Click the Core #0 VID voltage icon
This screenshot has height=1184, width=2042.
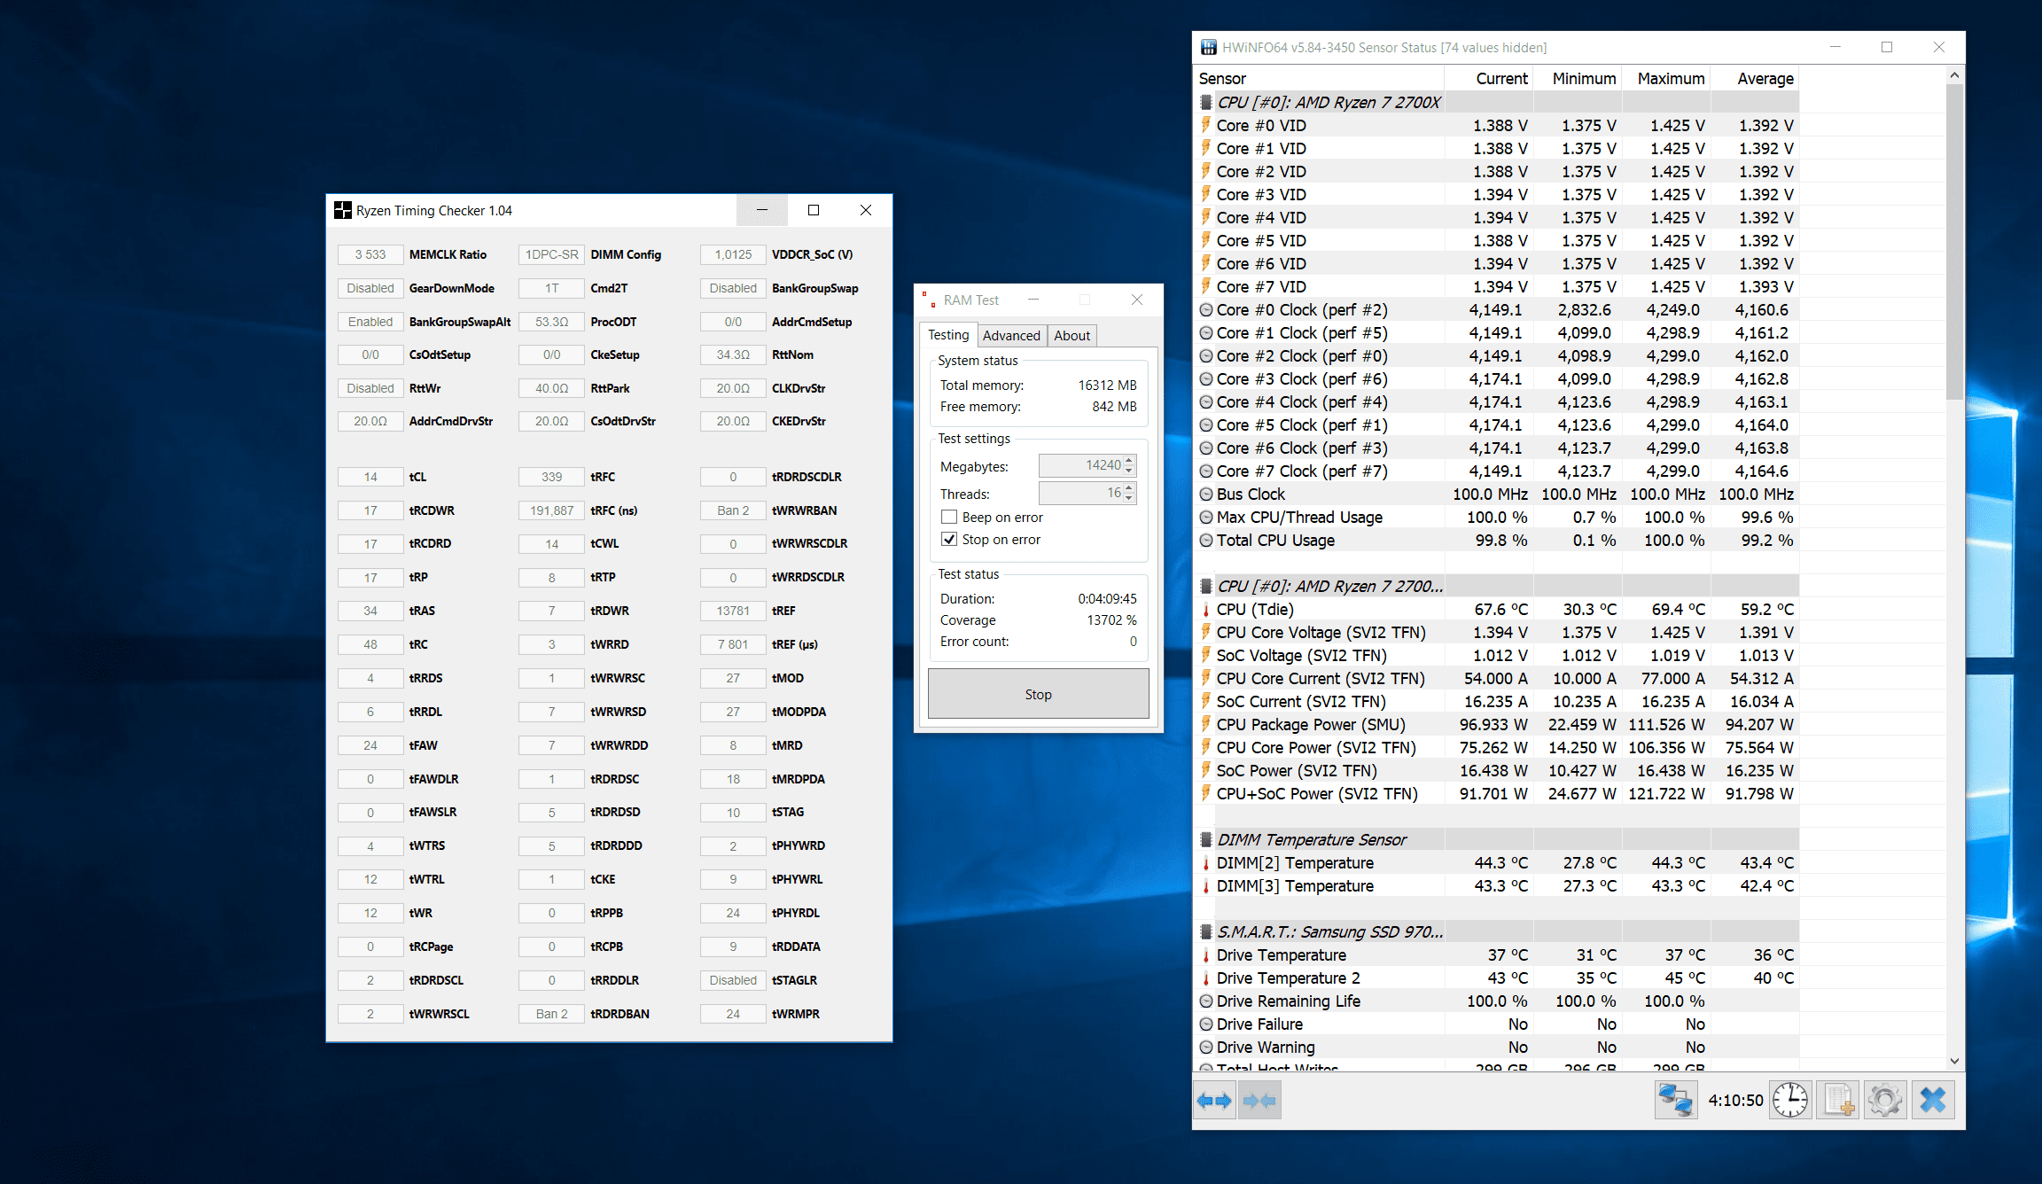pyautogui.click(x=1205, y=125)
